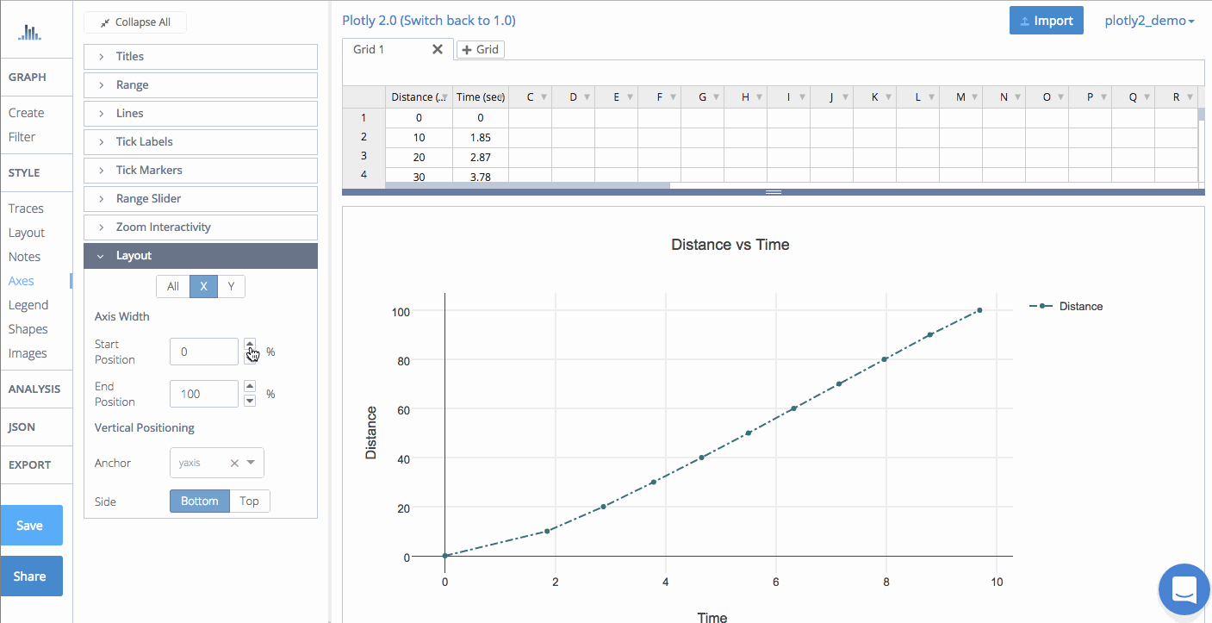The width and height of the screenshot is (1212, 623).
Task: Click the Import button
Action: pos(1046,21)
